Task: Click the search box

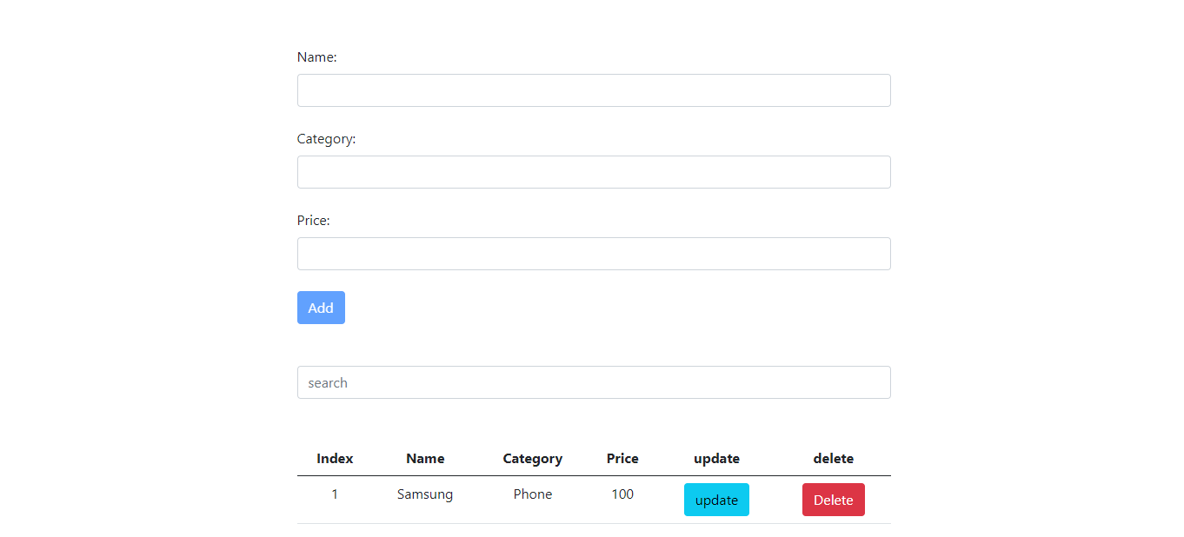Action: (x=594, y=382)
